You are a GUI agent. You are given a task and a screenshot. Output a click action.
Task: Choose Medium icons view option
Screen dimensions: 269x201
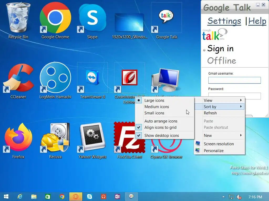point(165,107)
